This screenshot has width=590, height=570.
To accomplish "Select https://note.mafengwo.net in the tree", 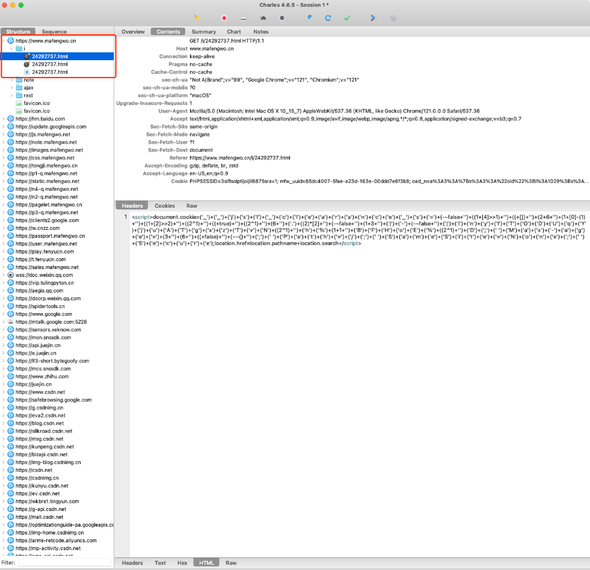I will (x=46, y=142).
